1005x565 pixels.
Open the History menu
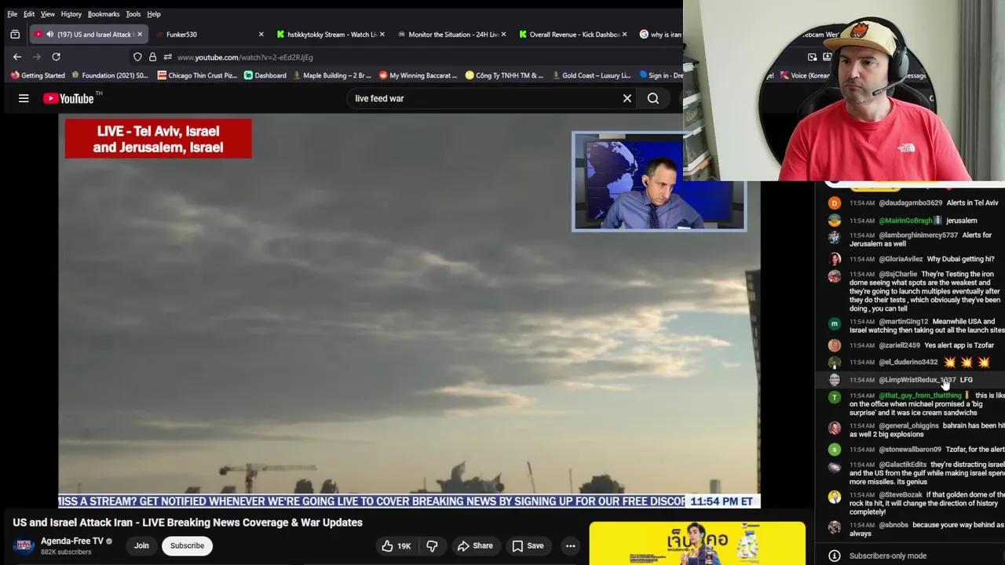(71, 14)
